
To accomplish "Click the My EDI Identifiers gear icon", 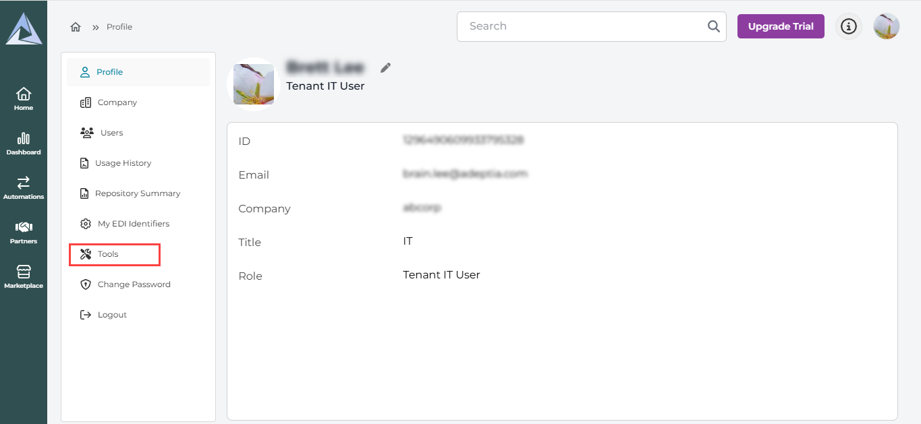I will (86, 224).
